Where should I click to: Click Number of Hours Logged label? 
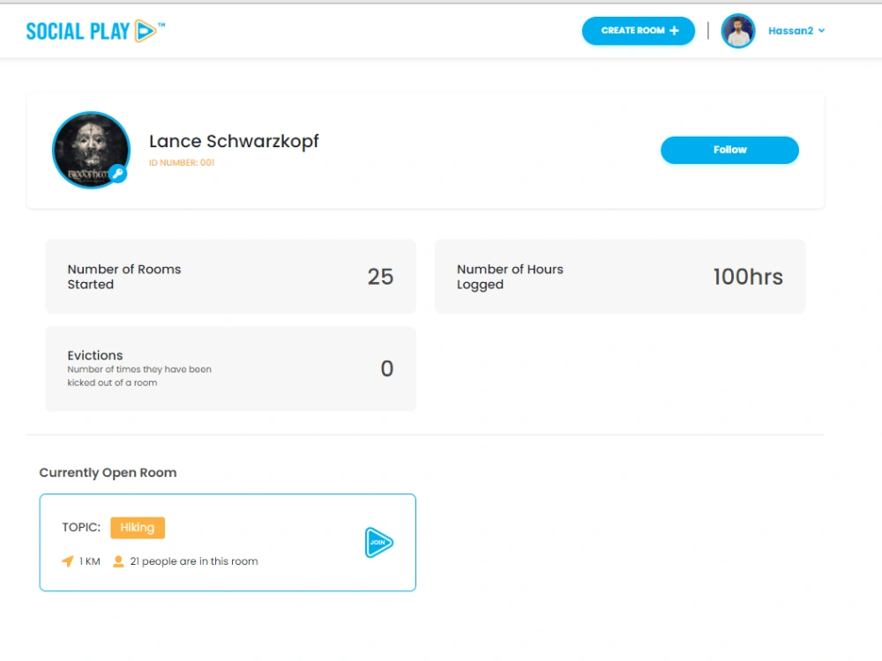coord(510,277)
